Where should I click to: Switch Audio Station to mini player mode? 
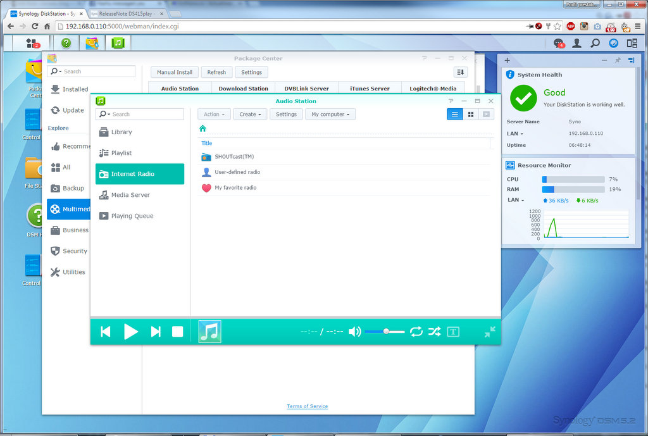(490, 332)
